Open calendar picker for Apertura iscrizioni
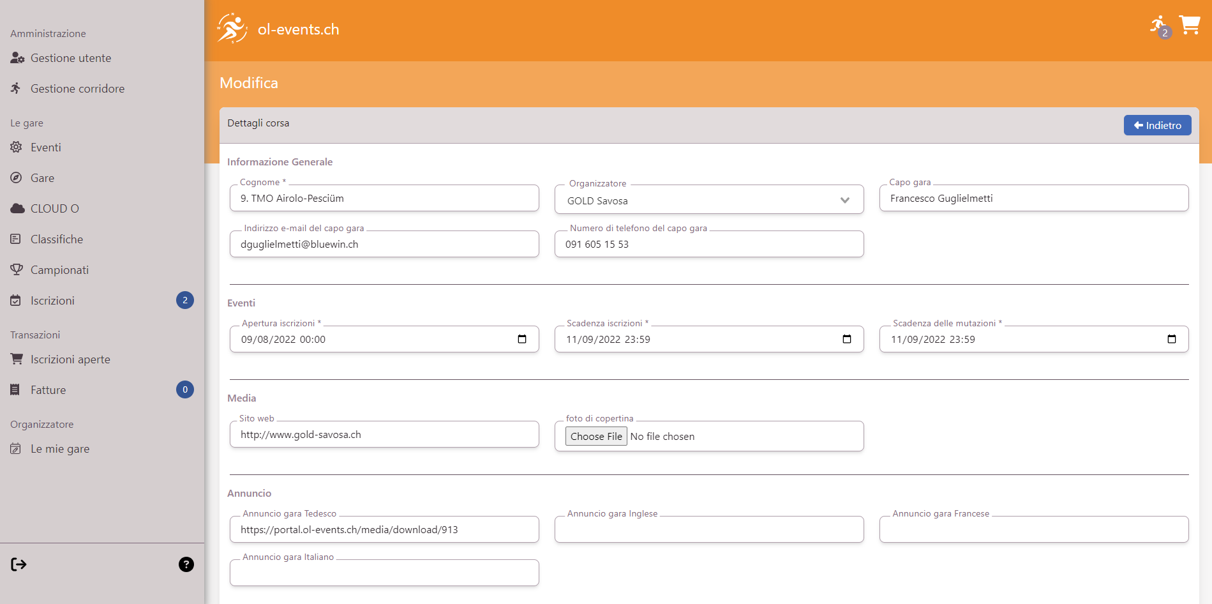 click(x=521, y=339)
